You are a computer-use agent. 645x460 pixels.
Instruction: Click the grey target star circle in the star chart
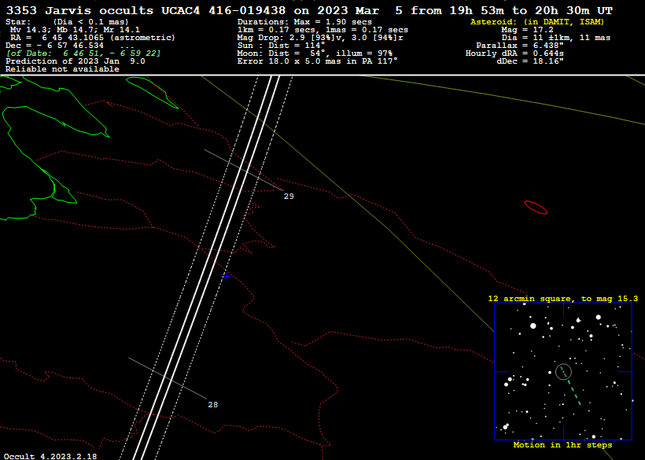coord(563,372)
